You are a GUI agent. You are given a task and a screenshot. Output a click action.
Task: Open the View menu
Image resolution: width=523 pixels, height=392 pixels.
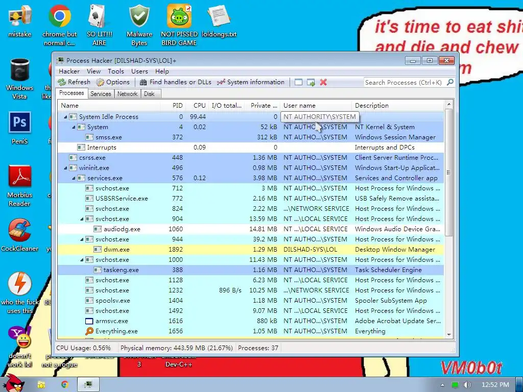(x=94, y=71)
